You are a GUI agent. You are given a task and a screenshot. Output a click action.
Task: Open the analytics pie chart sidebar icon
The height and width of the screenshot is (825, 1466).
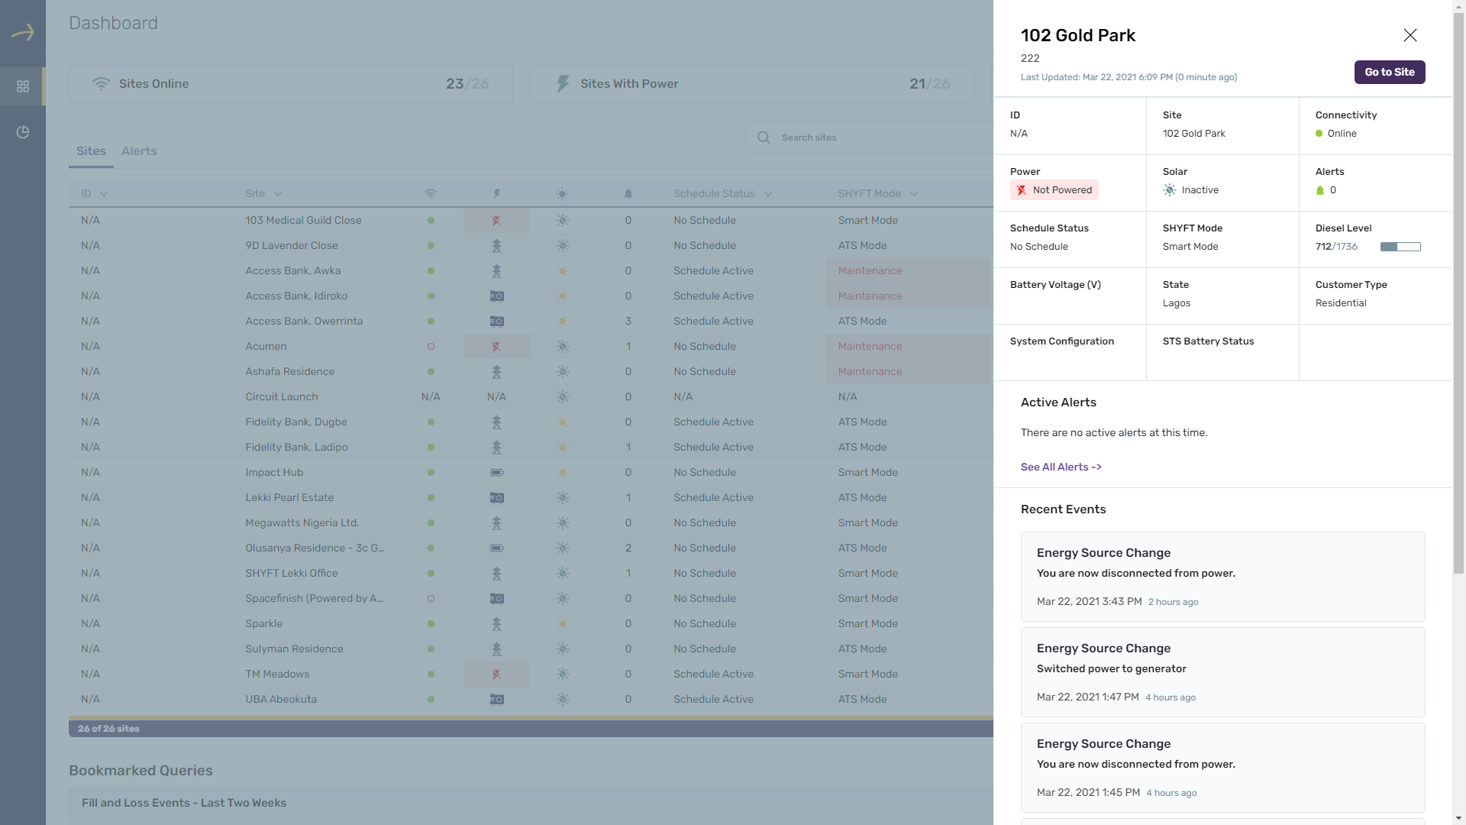point(23,132)
